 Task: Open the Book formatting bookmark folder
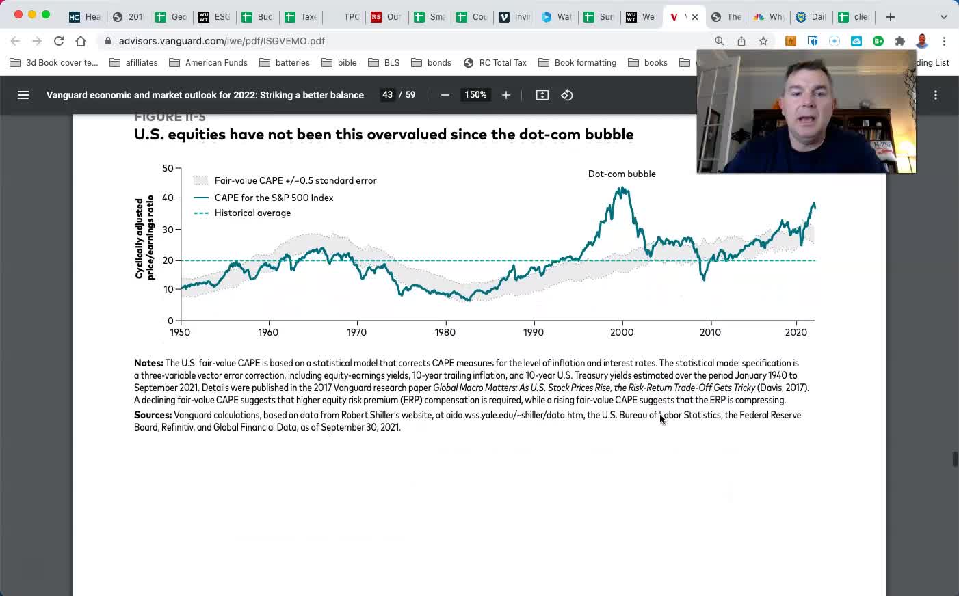pos(578,62)
